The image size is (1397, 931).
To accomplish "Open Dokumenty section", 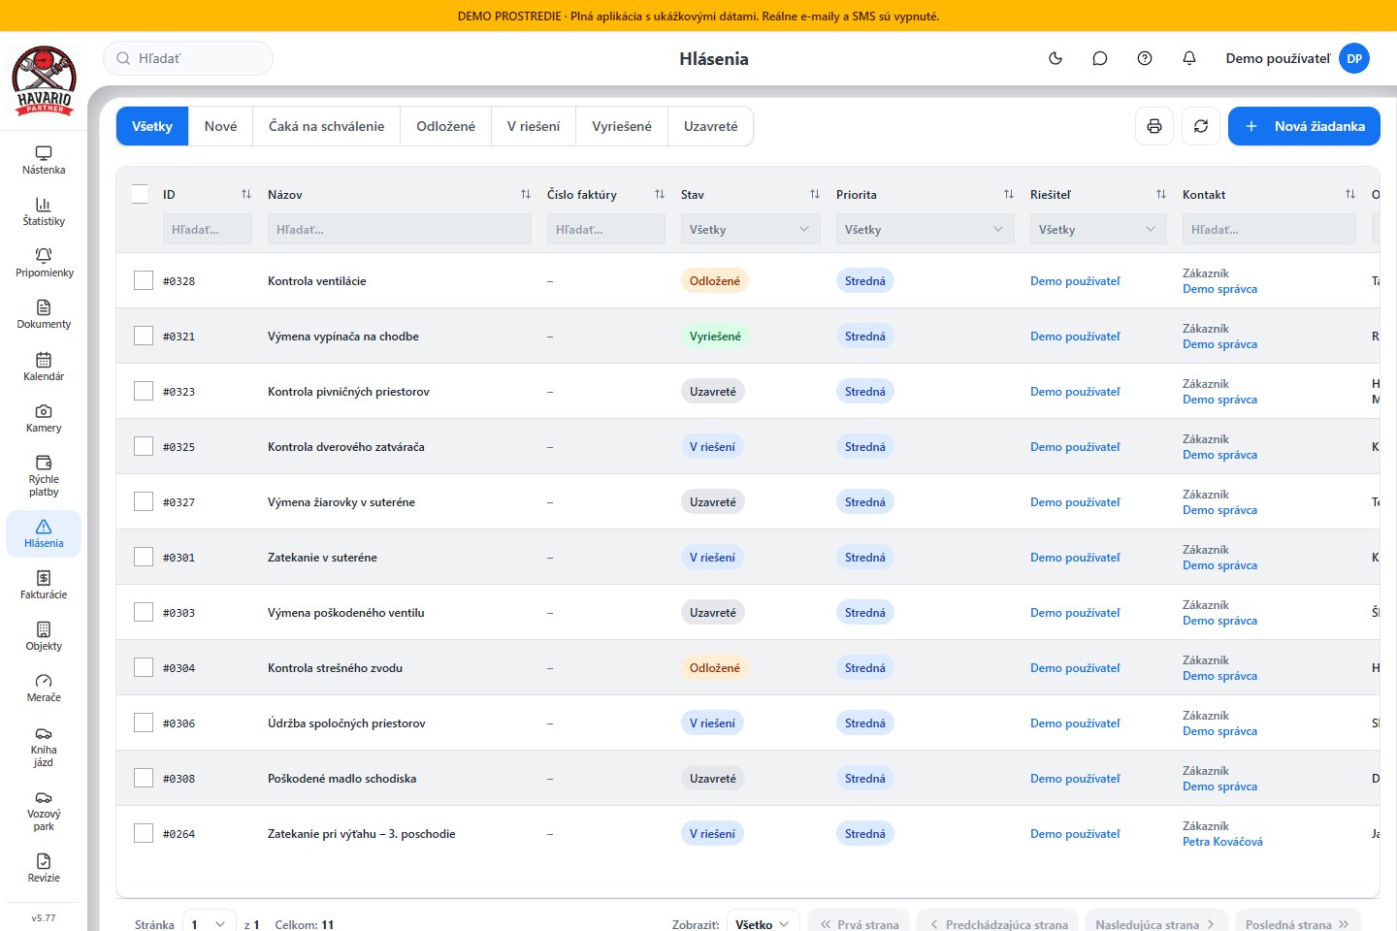I will click(x=44, y=315).
